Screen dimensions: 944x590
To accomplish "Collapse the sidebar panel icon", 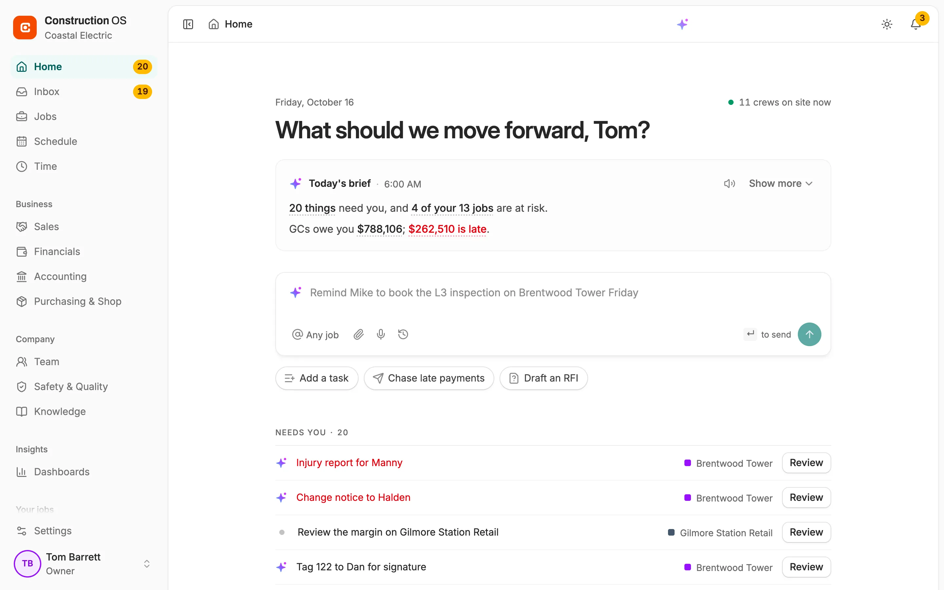I will click(188, 24).
